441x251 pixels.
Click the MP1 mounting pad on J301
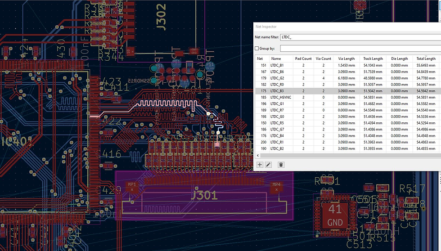(132, 187)
